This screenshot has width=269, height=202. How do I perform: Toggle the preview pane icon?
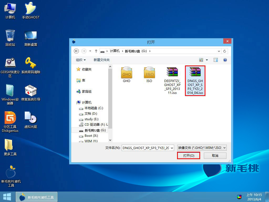(x=216, y=60)
